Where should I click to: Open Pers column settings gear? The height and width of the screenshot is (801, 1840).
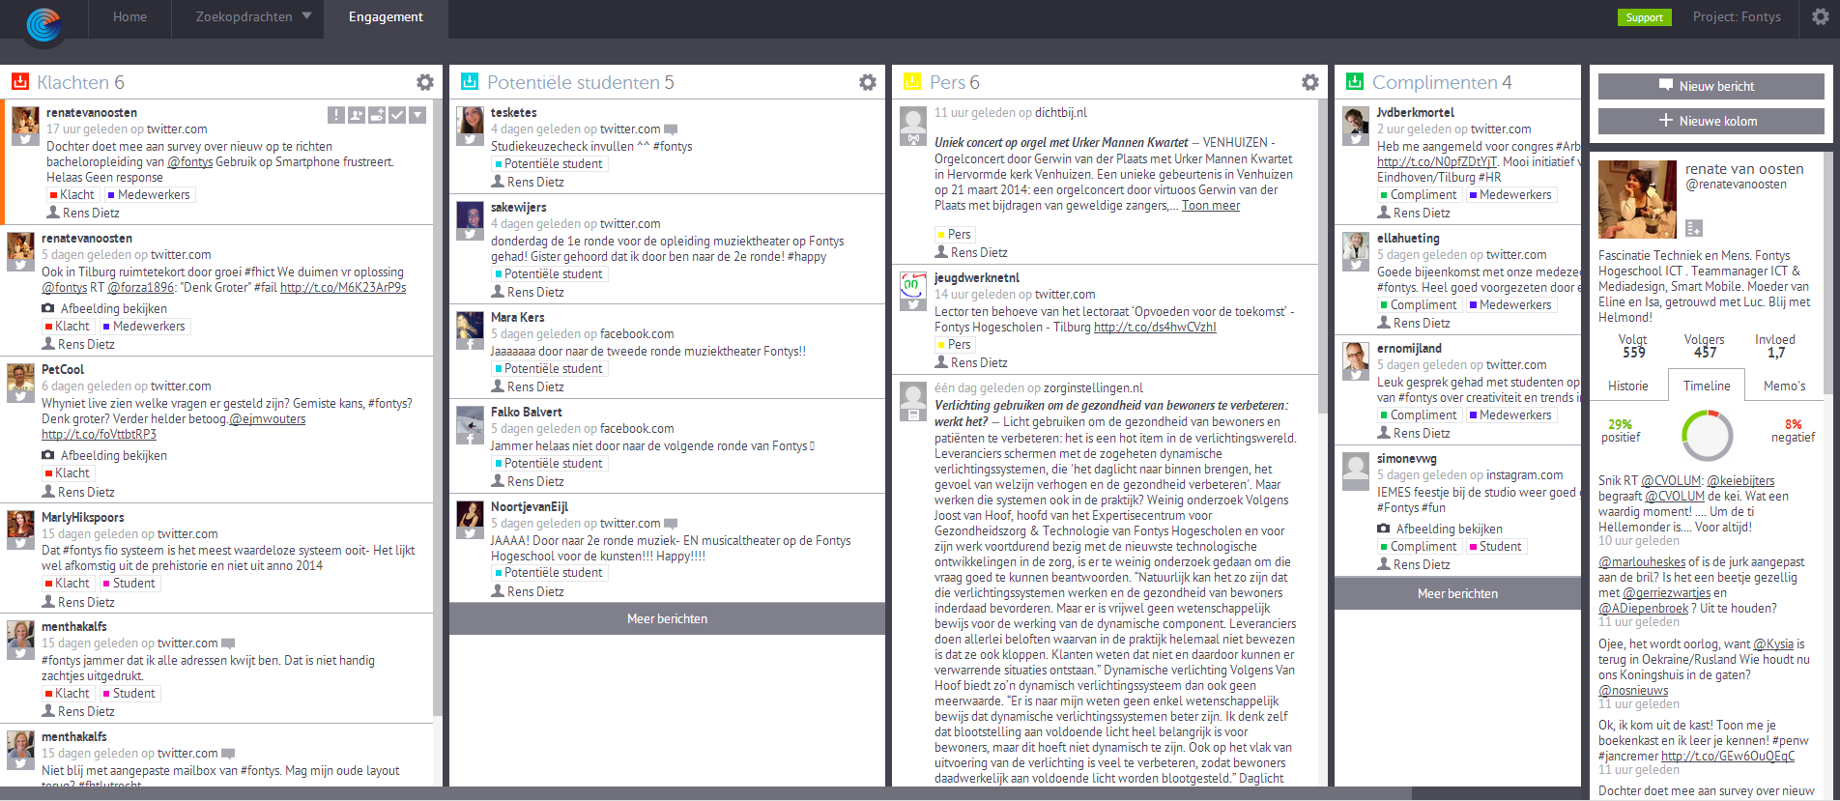[1310, 82]
